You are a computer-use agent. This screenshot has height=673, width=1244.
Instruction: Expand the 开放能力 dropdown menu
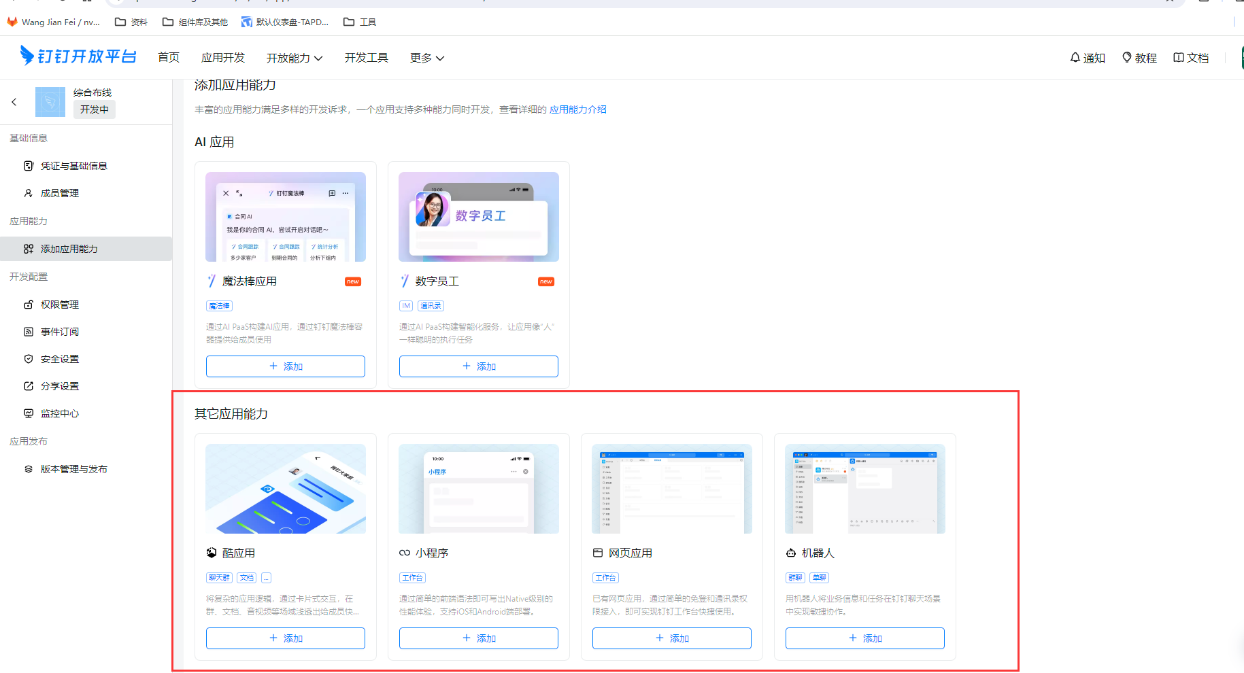click(x=295, y=58)
